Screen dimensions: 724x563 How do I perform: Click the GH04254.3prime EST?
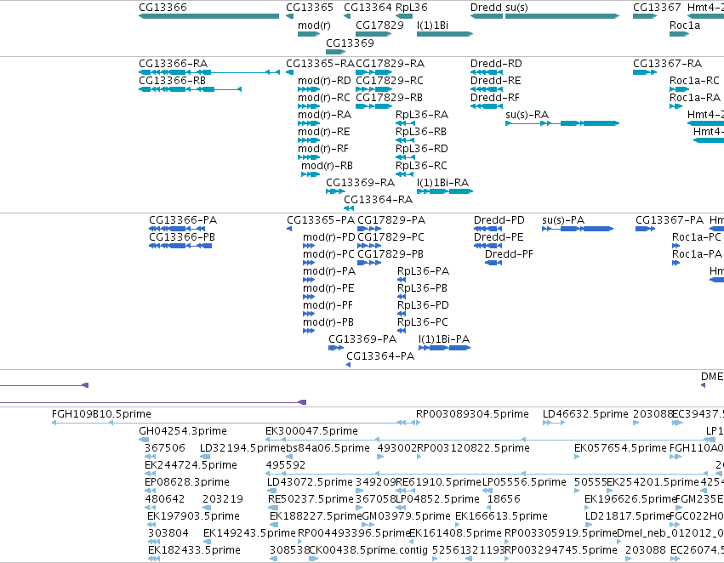(144, 440)
